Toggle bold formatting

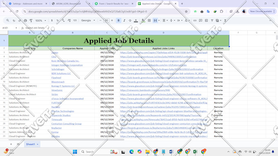pyautogui.click(x=119, y=20)
